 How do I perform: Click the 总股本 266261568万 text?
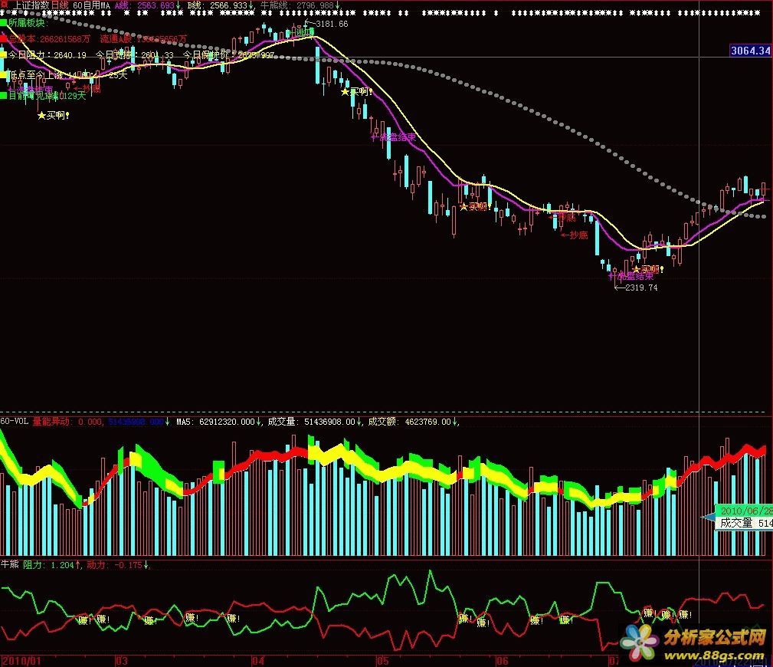[49, 39]
